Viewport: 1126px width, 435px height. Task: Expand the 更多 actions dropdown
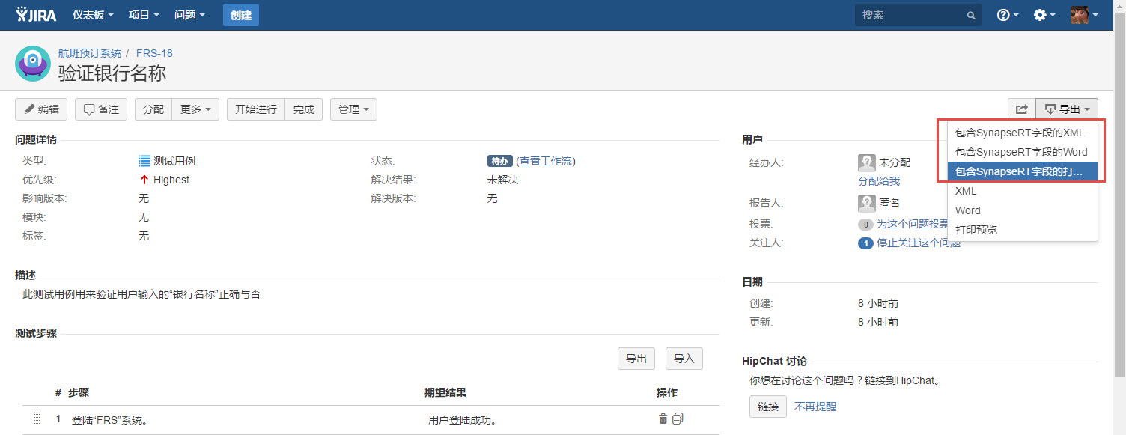click(195, 109)
